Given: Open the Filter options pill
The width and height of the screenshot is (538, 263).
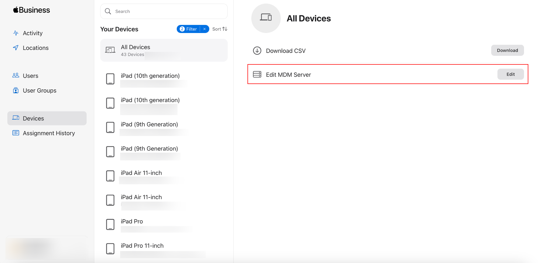Looking at the screenshot, I should coord(189,29).
